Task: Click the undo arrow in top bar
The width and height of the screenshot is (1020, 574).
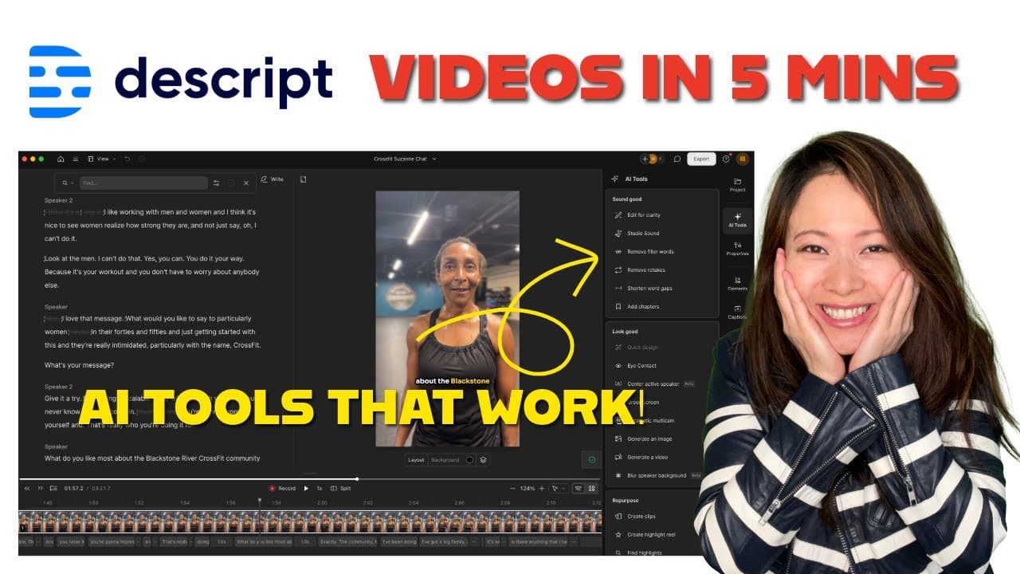Action: (x=127, y=159)
